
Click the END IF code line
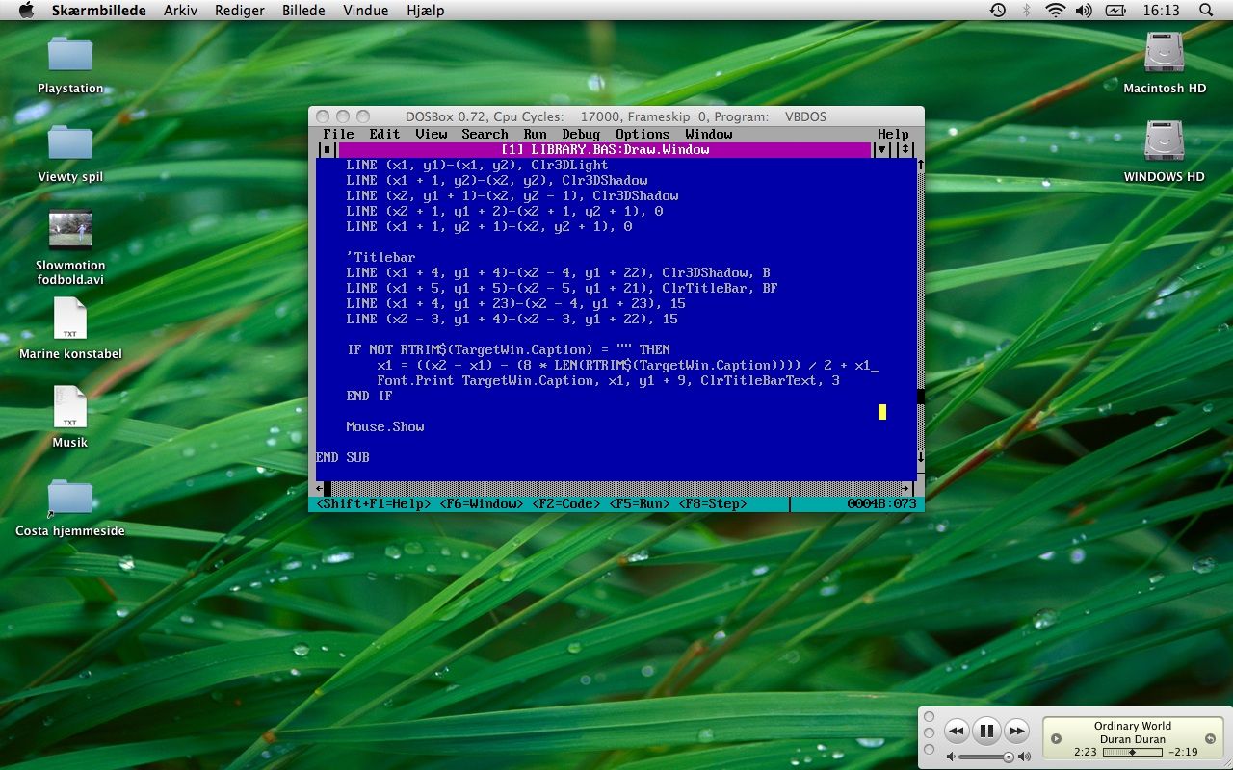coord(369,396)
